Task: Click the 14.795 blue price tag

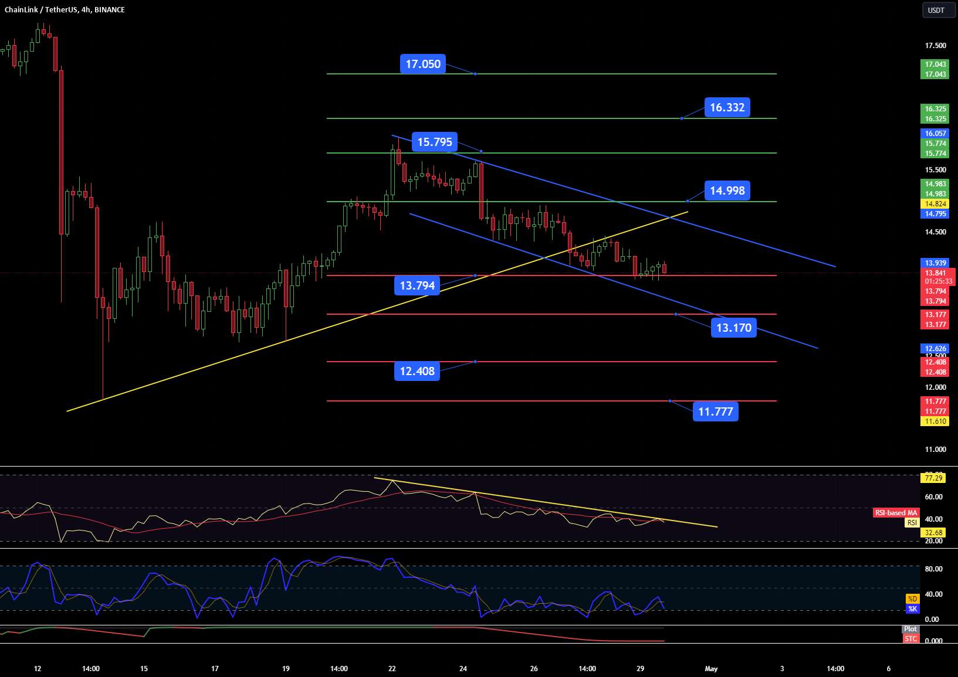Action: tap(935, 214)
